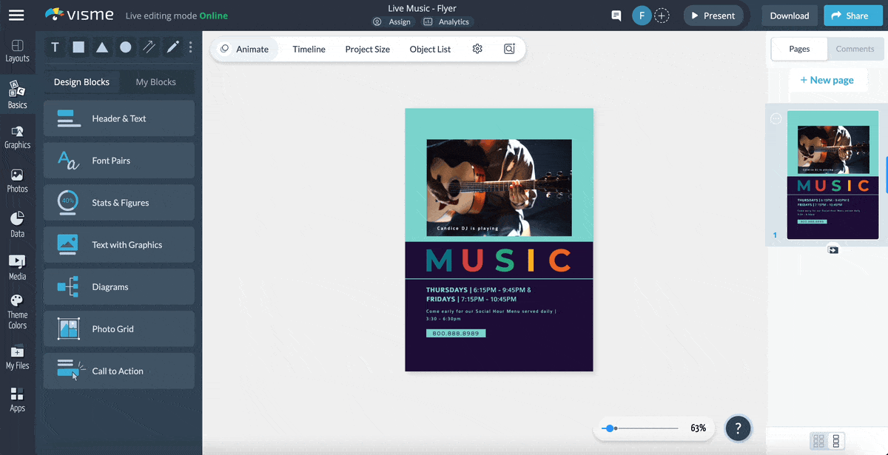This screenshot has height=455, width=888.
Task: Open the Graphics panel in the sidebar
Action: tap(18, 135)
